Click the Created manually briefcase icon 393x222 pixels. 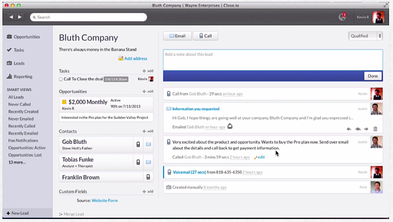(169, 187)
